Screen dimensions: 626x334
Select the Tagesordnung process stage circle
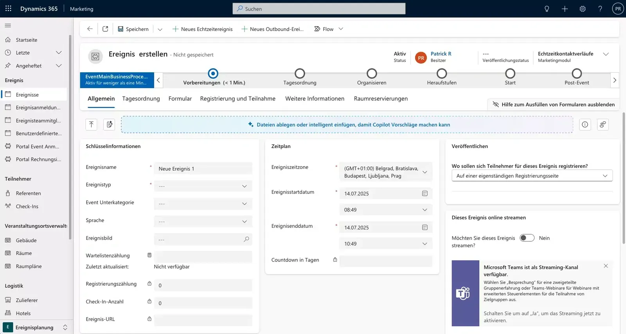(x=300, y=74)
